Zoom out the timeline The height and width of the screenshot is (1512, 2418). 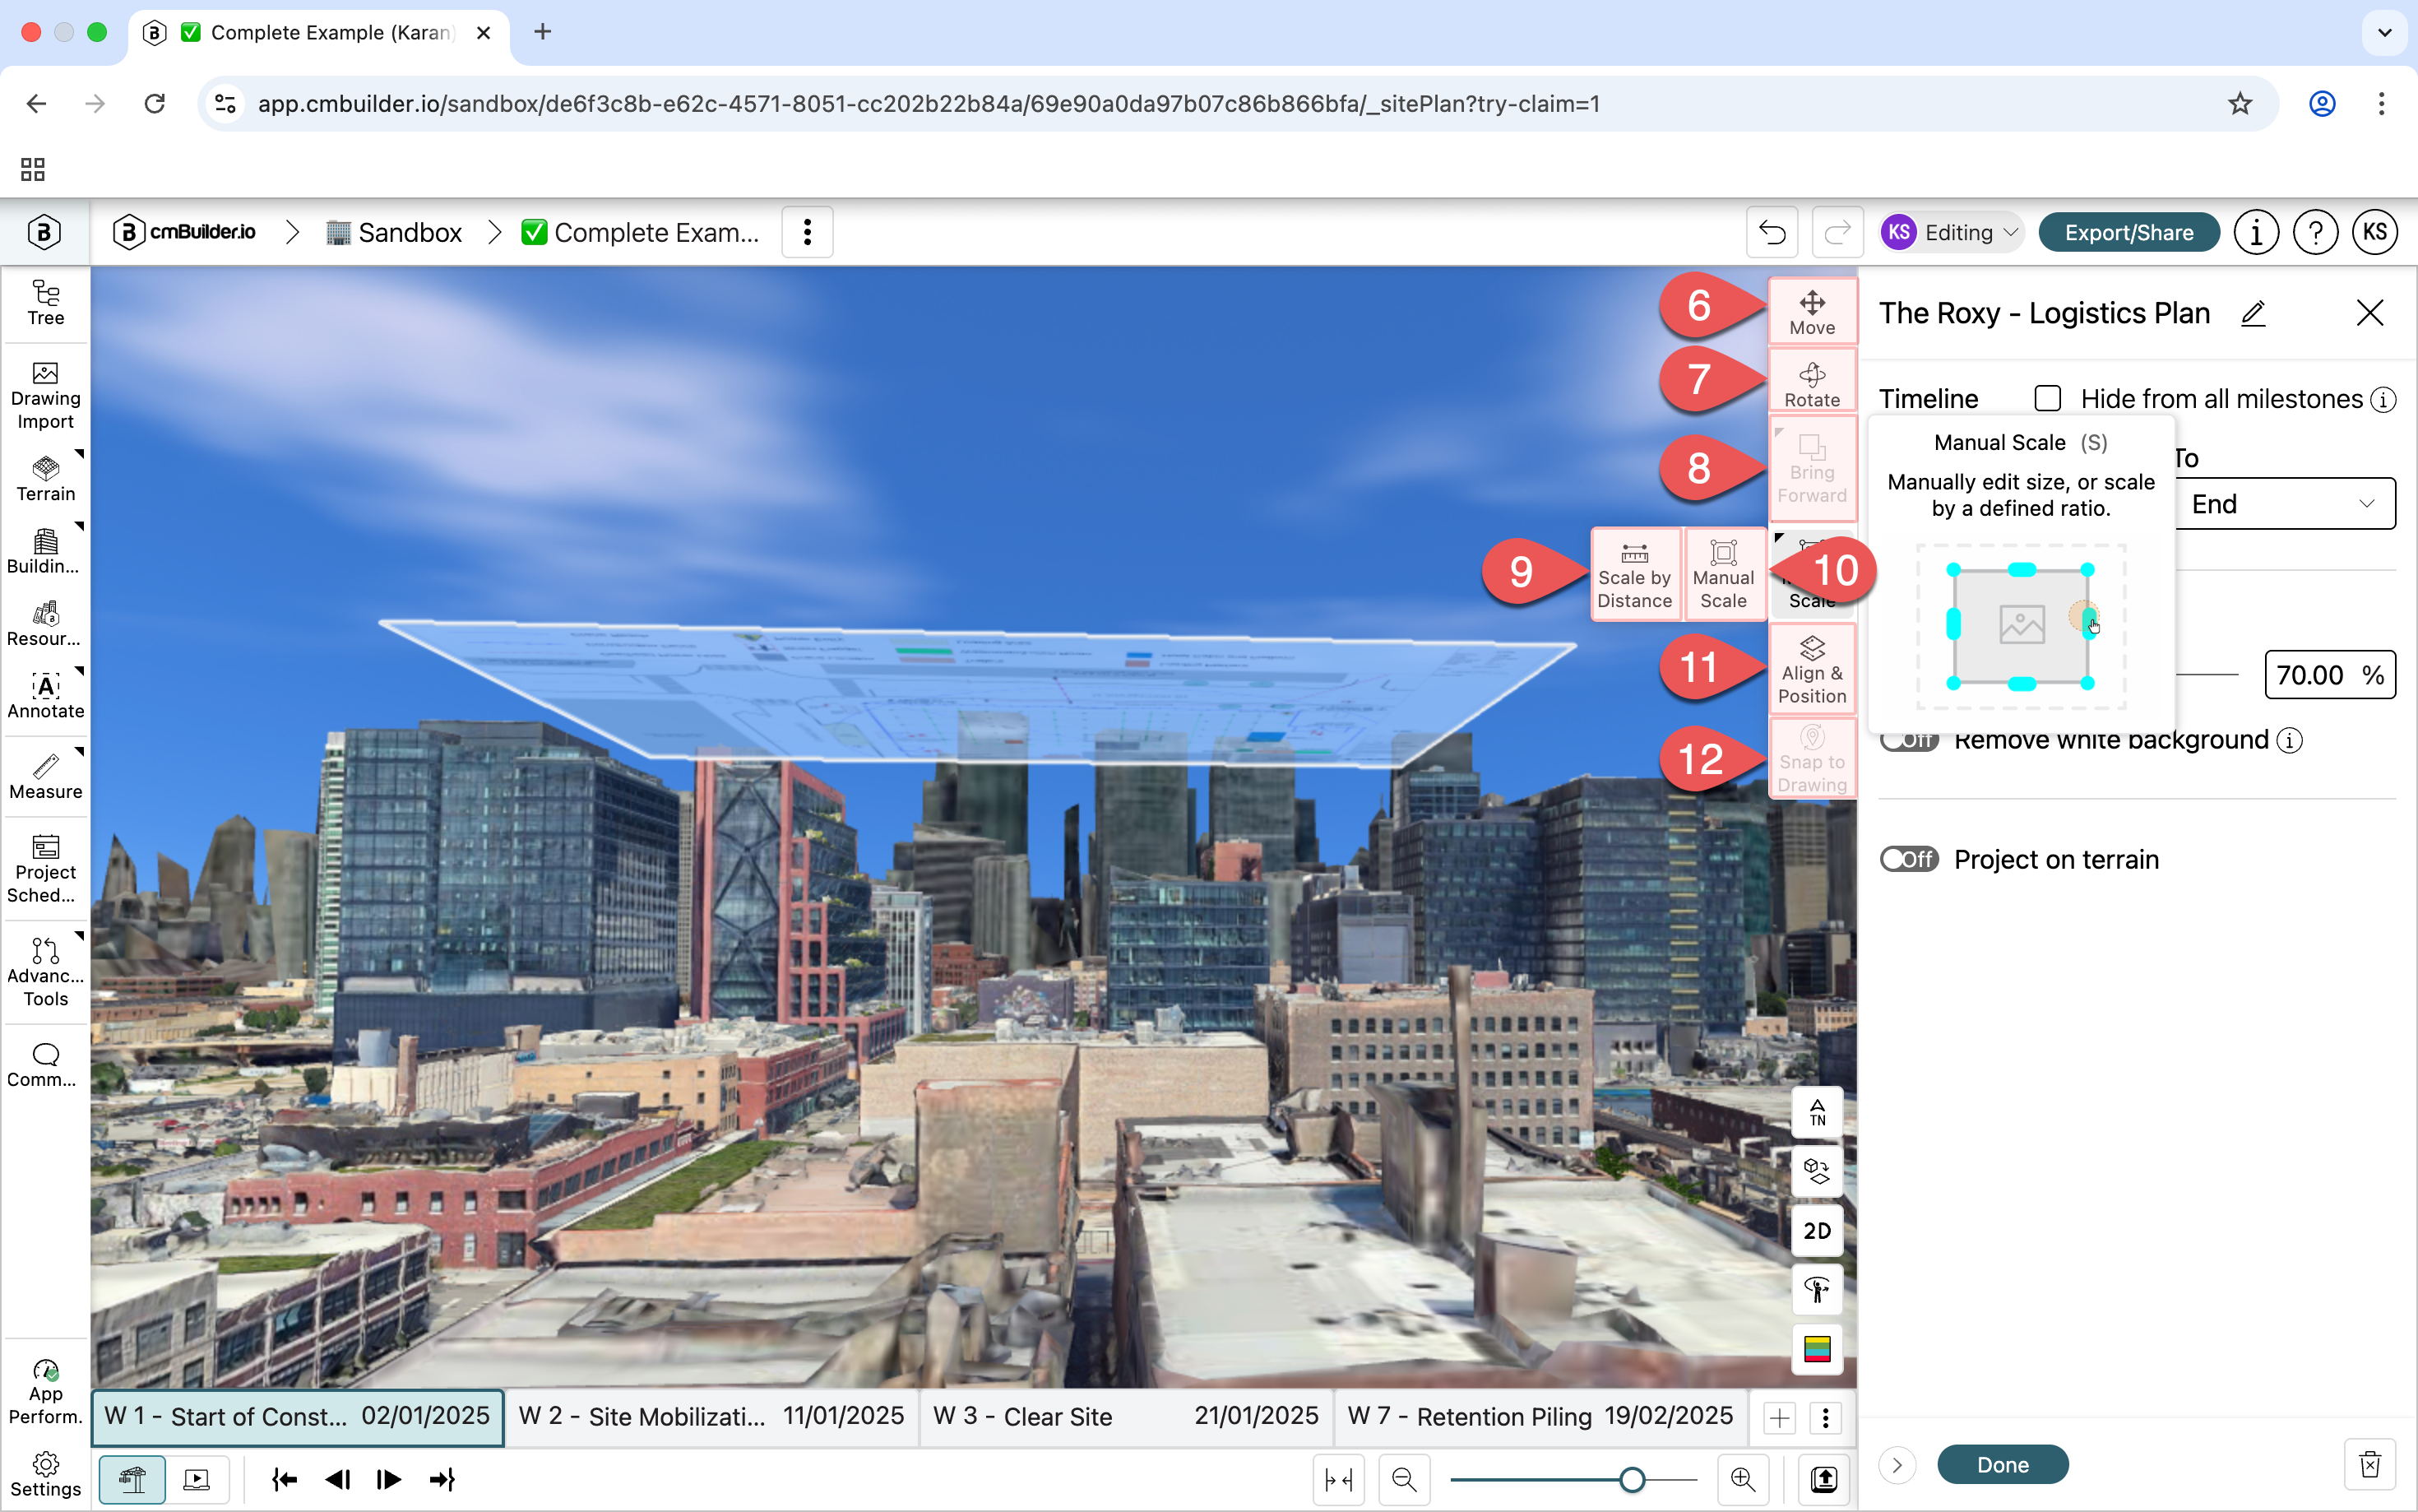1403,1479
